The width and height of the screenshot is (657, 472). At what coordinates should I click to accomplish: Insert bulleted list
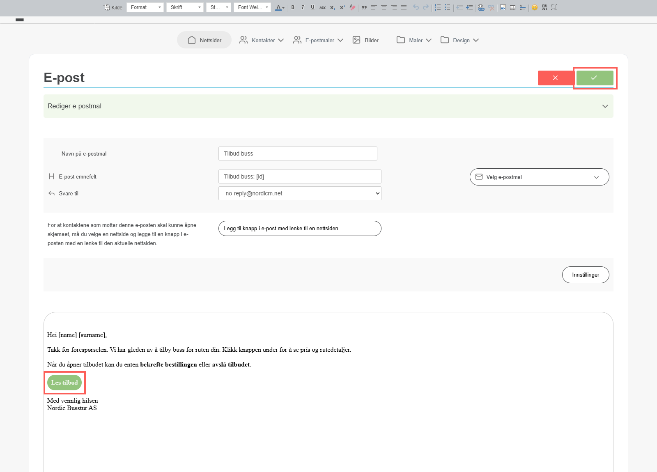point(448,7)
